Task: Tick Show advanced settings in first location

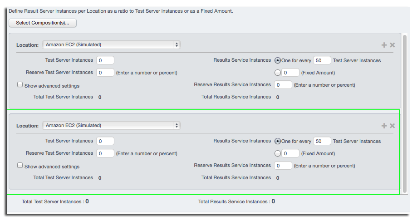Action: pyautogui.click(x=20, y=84)
